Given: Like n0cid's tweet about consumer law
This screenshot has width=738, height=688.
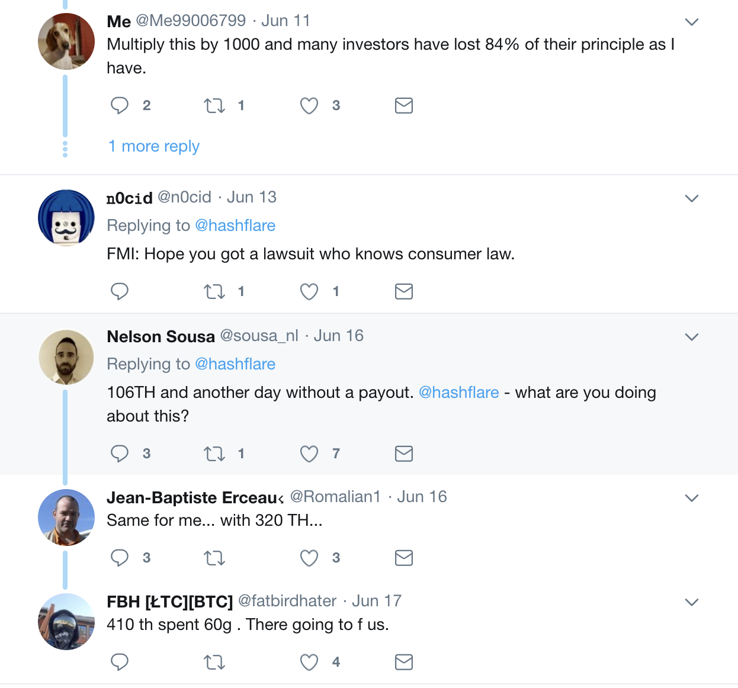Looking at the screenshot, I should pos(309,291).
